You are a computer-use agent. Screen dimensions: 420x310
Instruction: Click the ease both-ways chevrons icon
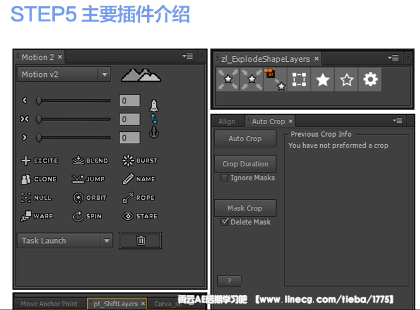coord(25,119)
